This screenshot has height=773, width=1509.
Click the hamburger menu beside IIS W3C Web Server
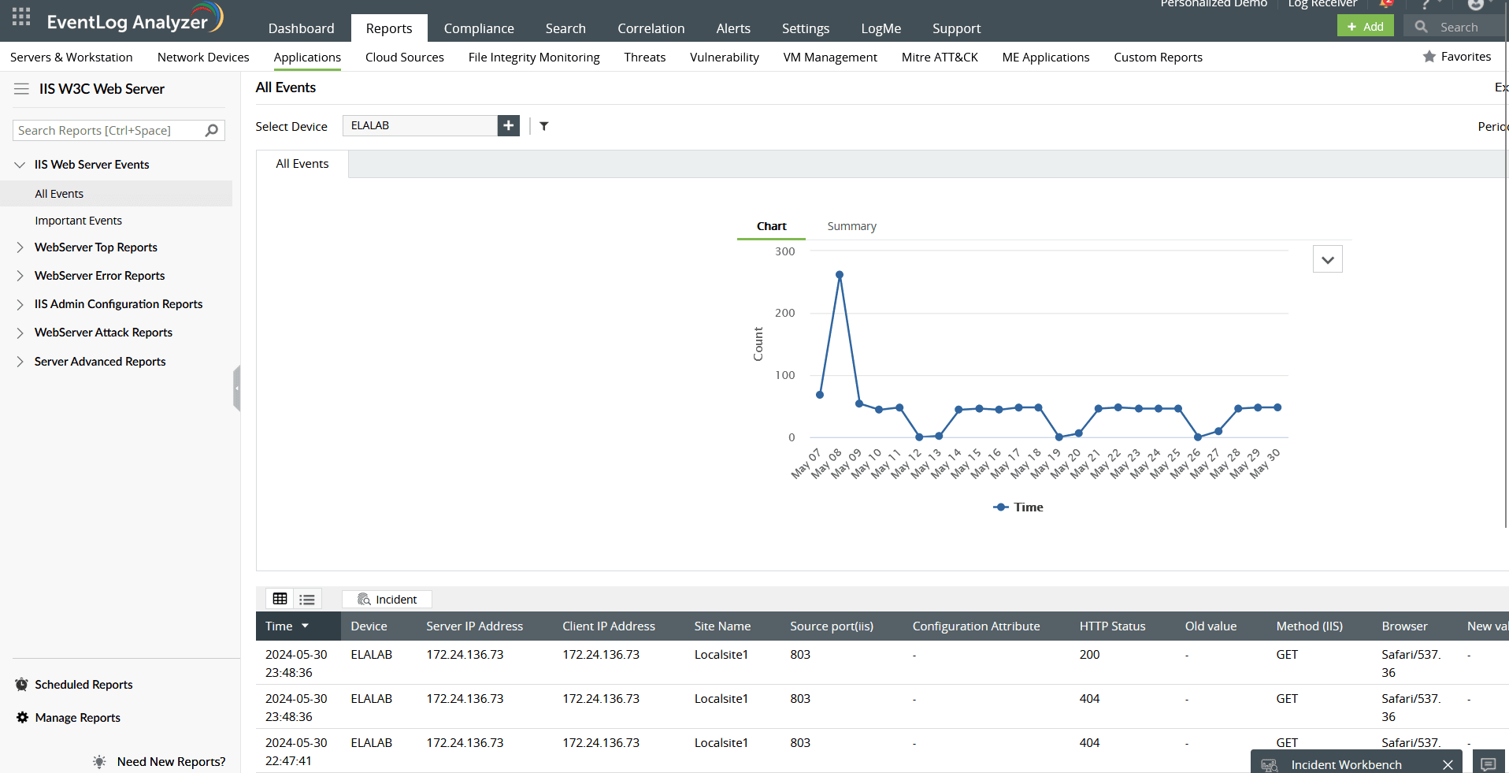pyautogui.click(x=21, y=89)
